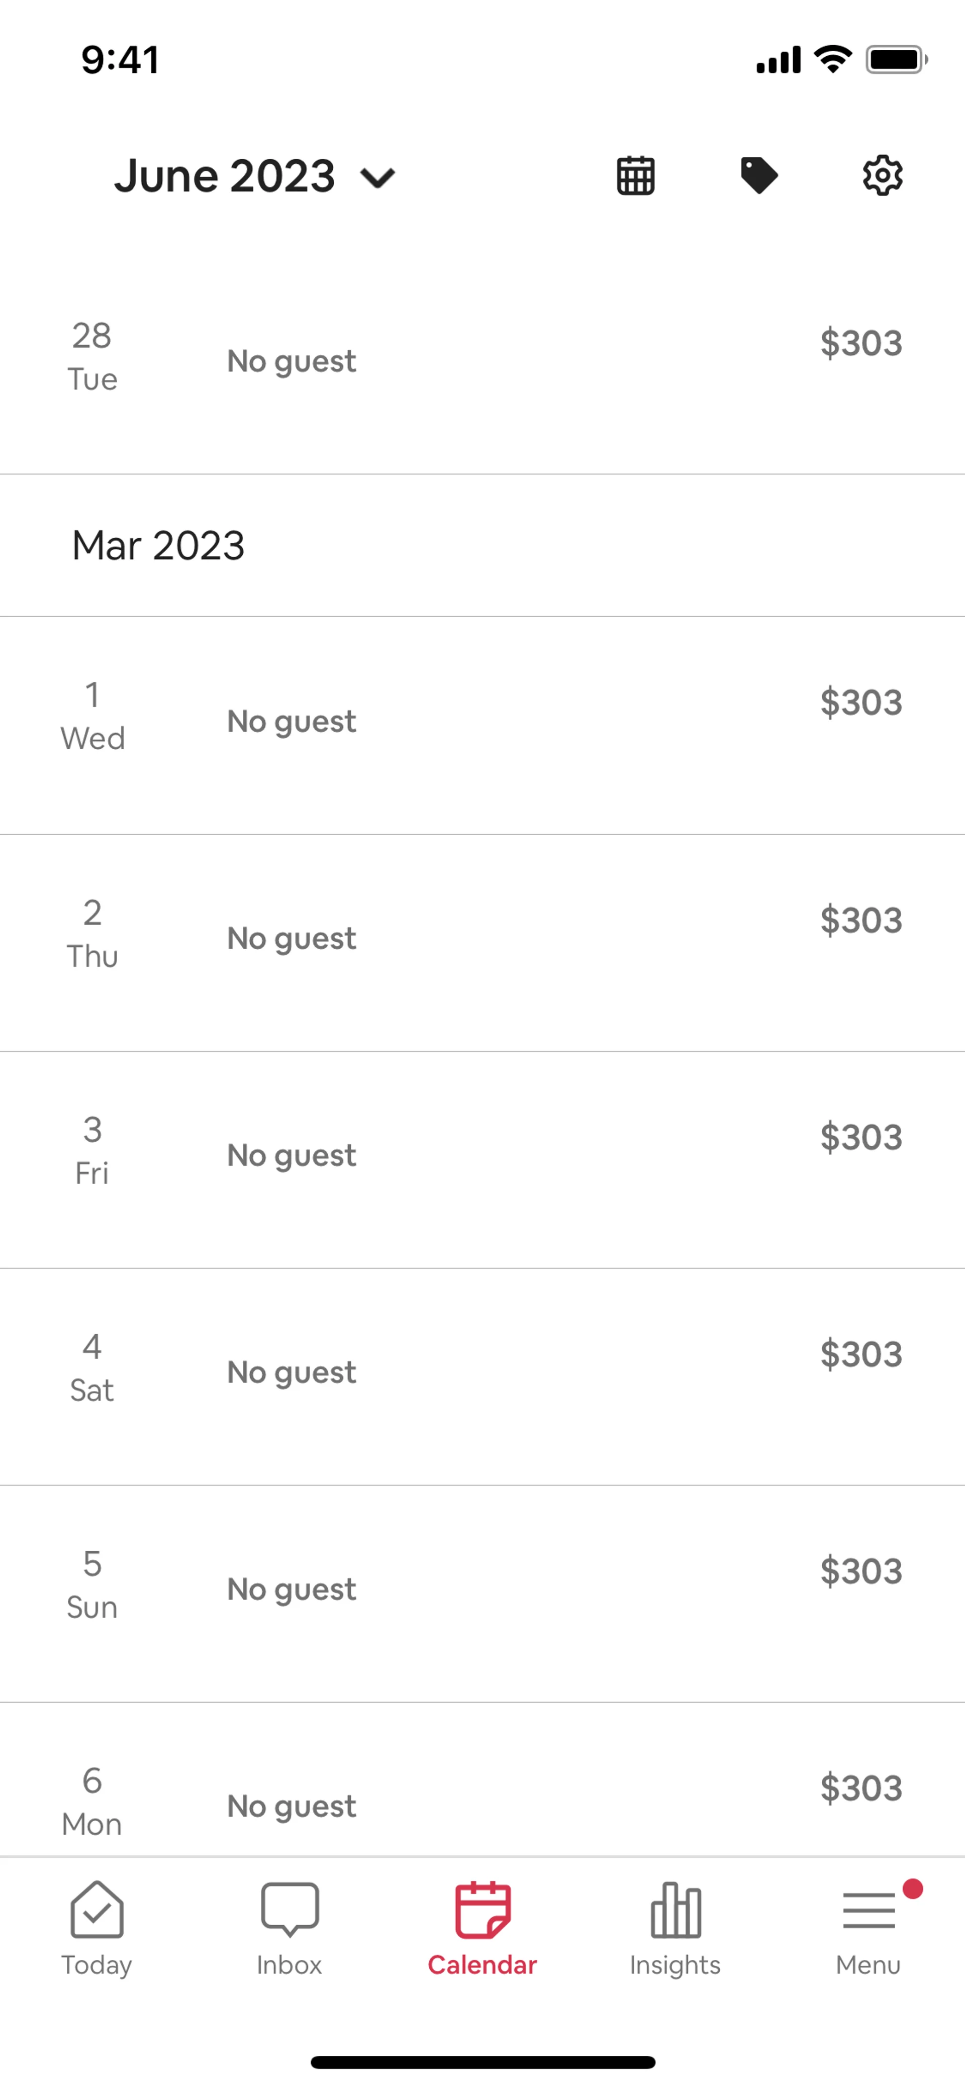Tap the red notification dot on Menu
Screen dimensions: 965x2089
click(x=913, y=1889)
